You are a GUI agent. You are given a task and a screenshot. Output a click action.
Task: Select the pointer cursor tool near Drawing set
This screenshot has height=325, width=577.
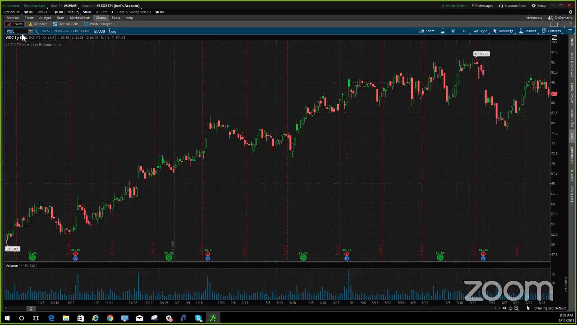click(x=528, y=308)
